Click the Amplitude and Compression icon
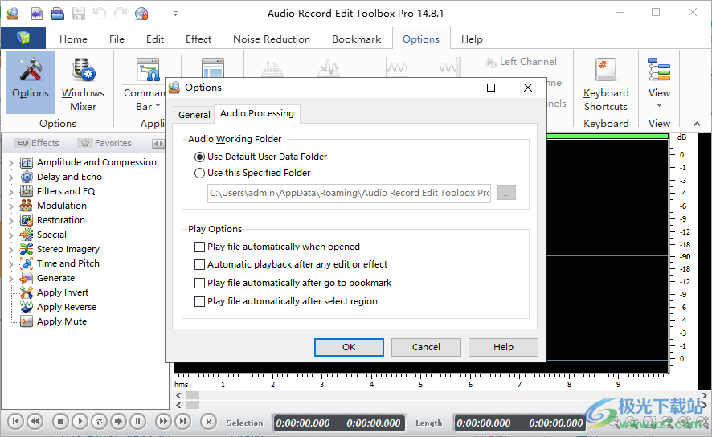712x437 pixels. click(27, 162)
